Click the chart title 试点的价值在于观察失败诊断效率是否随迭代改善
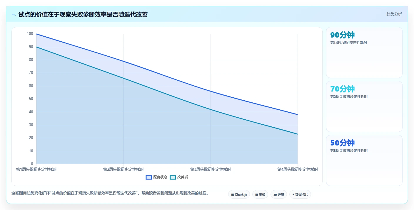414x210 pixels. (83, 14)
